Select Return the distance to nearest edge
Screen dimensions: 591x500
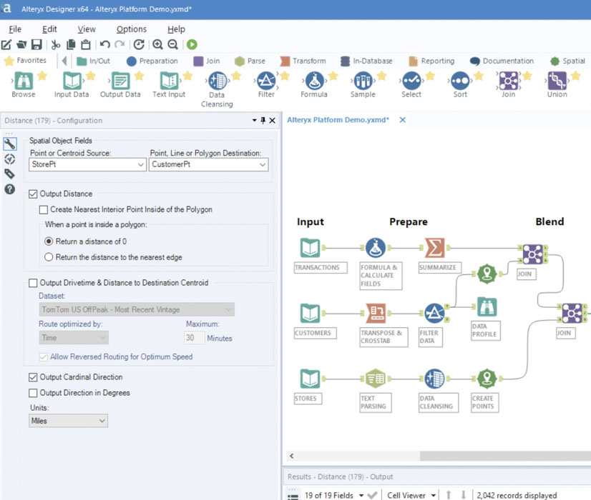49,257
